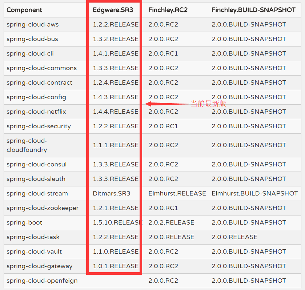The image size is (305, 290).
Task: Select 2.0.0.BUILD-SNAPSHOT in the spring-cloud-bus row
Action: pos(249,39)
